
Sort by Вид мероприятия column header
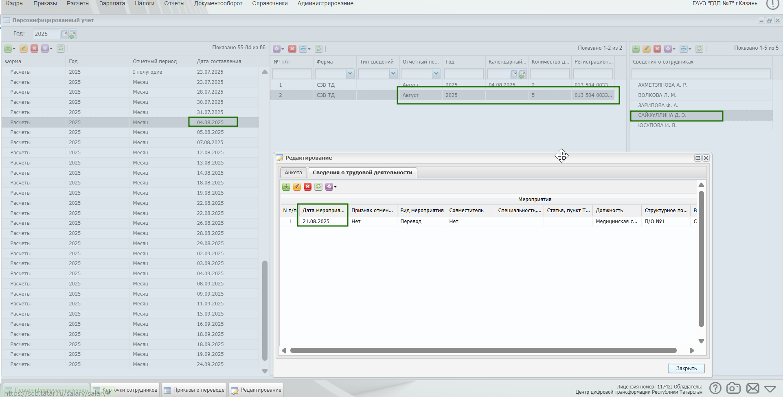pos(422,211)
